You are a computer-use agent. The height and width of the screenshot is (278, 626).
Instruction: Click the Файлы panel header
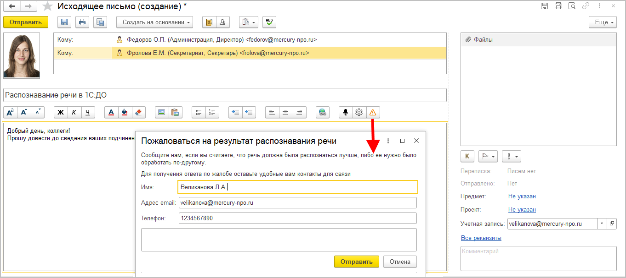(x=539, y=40)
